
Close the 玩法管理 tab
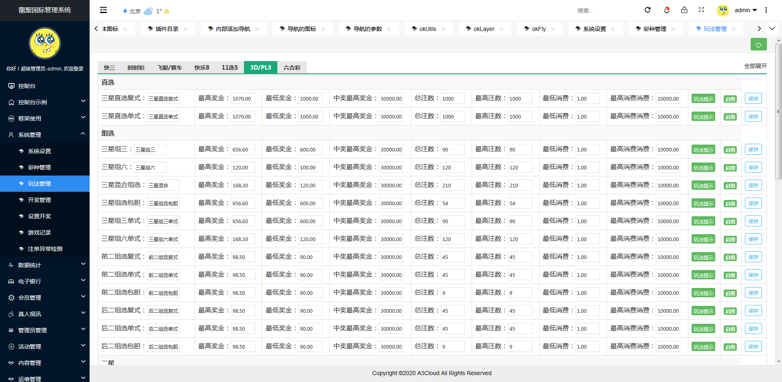coord(734,29)
